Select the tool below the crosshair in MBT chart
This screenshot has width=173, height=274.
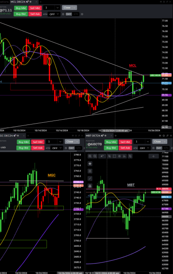tap(90, 171)
